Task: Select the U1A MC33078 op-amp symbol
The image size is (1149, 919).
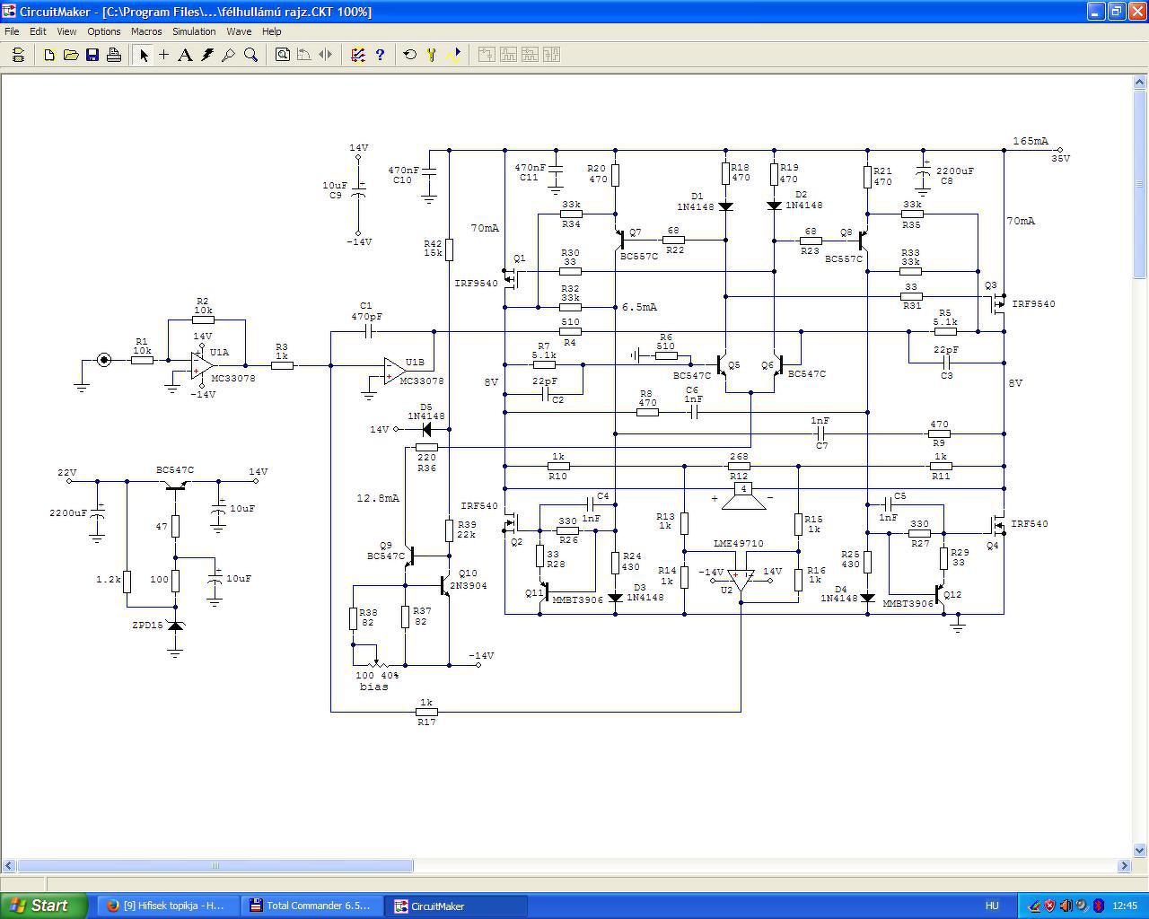Action: [203, 367]
